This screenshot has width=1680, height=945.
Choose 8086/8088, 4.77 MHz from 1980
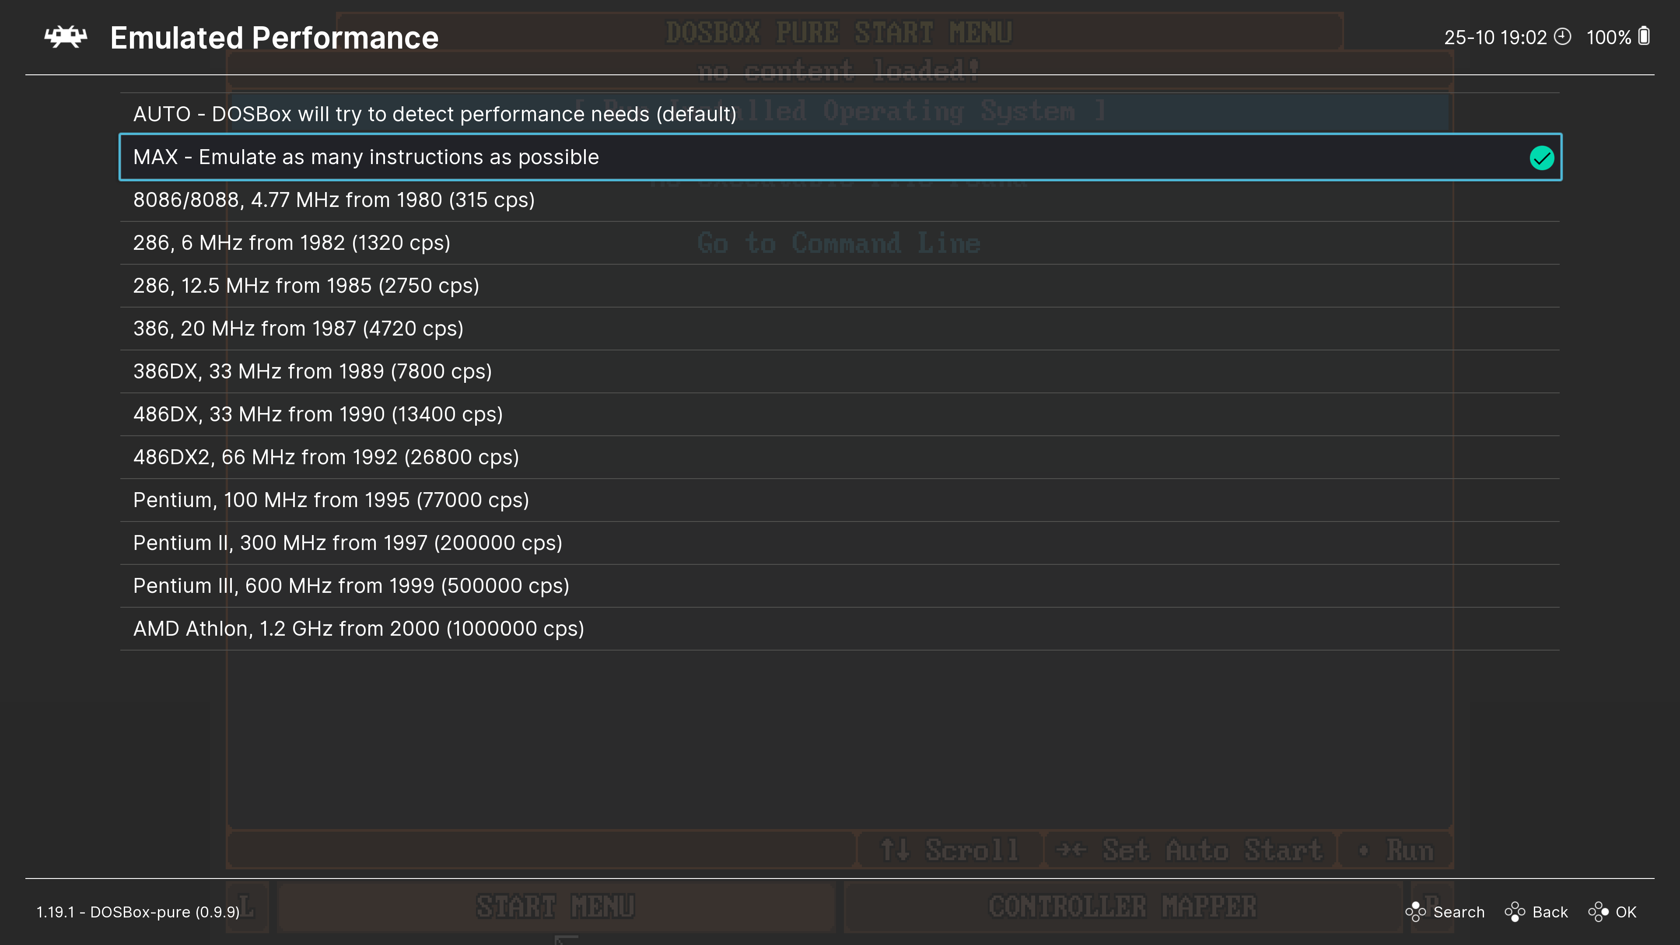tap(840, 200)
